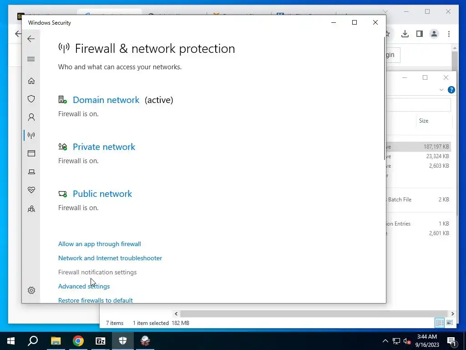Click the Explorer horizontal scrollbar track
The width and height of the screenshot is (466, 350).
tap(314, 314)
